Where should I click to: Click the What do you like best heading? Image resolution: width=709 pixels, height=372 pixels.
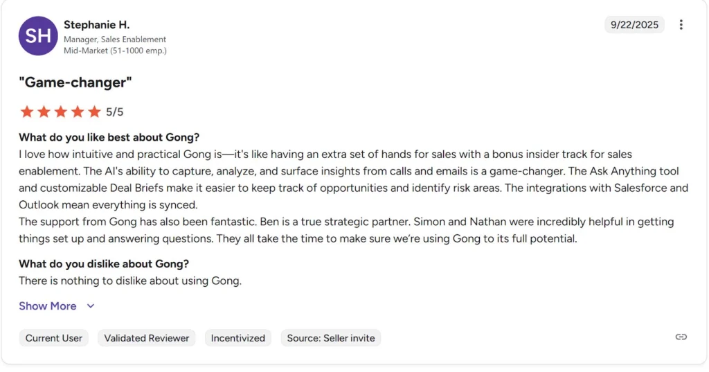tap(109, 137)
